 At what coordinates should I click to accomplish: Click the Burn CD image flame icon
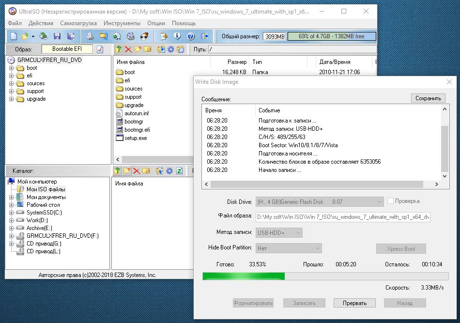(x=144, y=36)
